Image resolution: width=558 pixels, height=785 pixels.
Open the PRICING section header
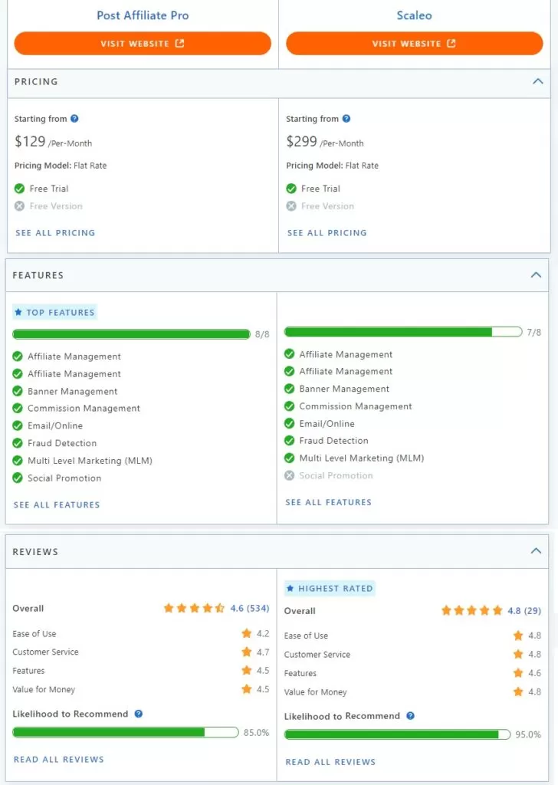coord(36,82)
